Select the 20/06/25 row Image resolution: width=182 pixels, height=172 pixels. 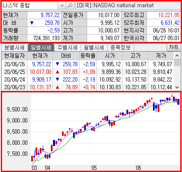(88, 72)
